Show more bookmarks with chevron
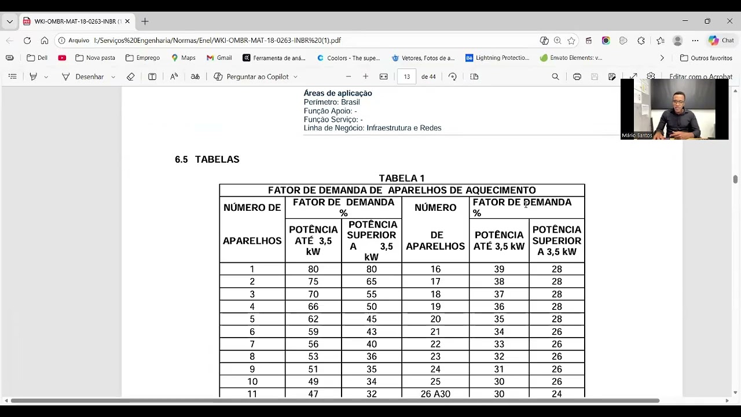The width and height of the screenshot is (741, 417). click(662, 58)
